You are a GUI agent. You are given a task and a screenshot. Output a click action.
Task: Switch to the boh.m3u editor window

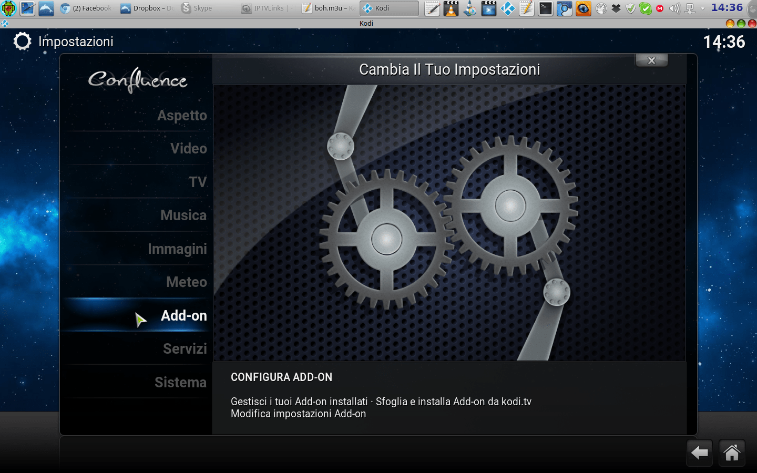pos(329,8)
